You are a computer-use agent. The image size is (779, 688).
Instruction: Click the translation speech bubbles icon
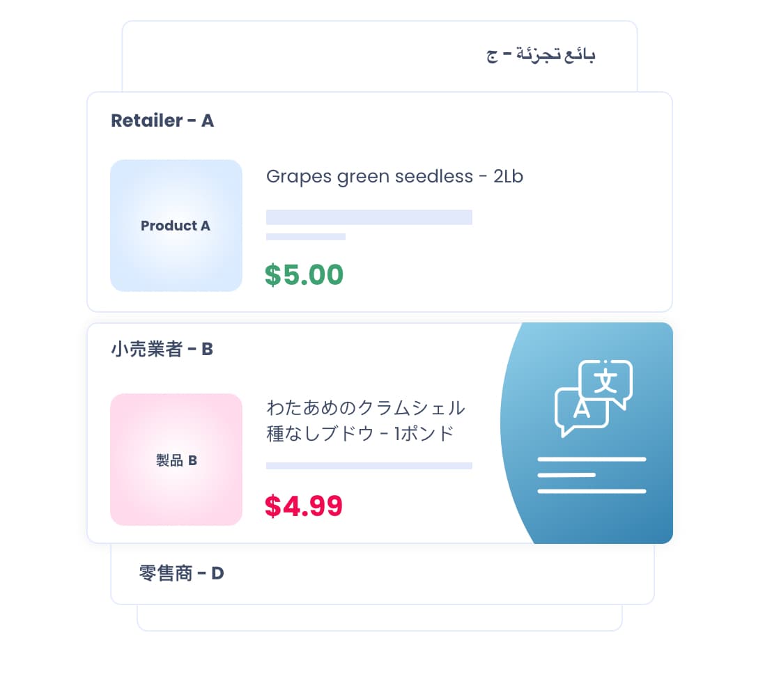pyautogui.click(x=593, y=398)
